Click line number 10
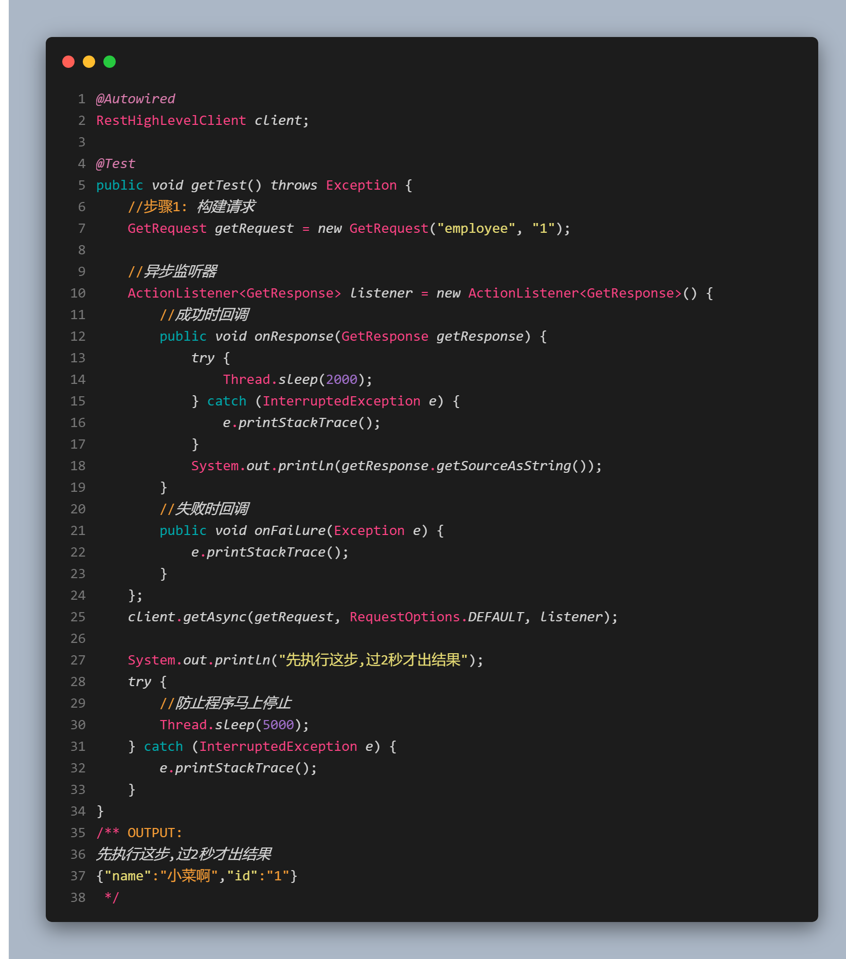The width and height of the screenshot is (846, 959). tap(78, 293)
